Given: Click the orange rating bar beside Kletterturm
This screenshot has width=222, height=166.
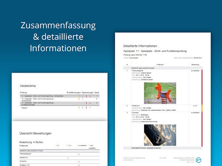Looking at the screenshot, I should pos(202,108).
